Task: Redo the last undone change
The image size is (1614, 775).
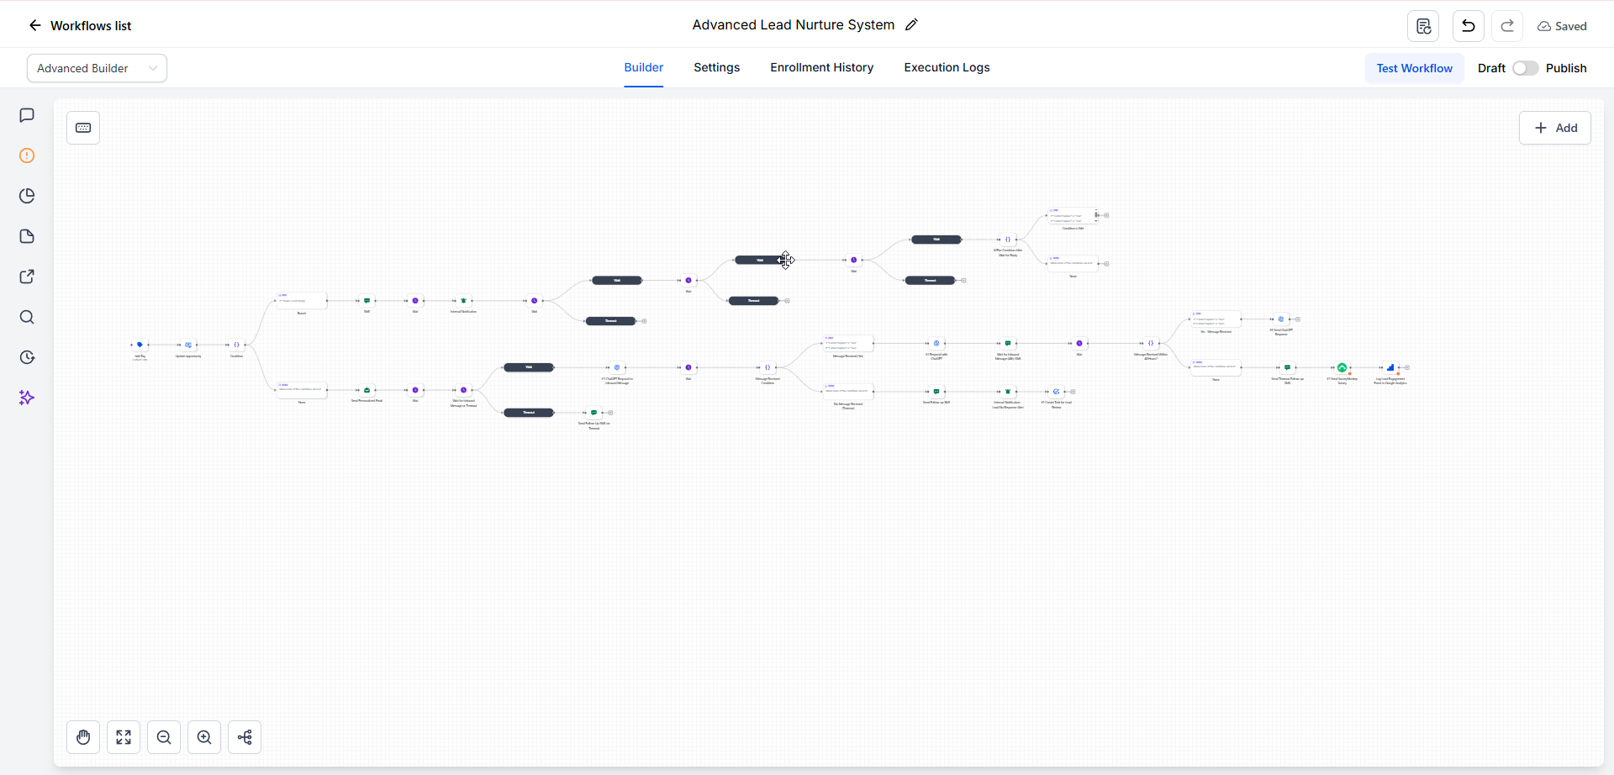Action: point(1507,26)
